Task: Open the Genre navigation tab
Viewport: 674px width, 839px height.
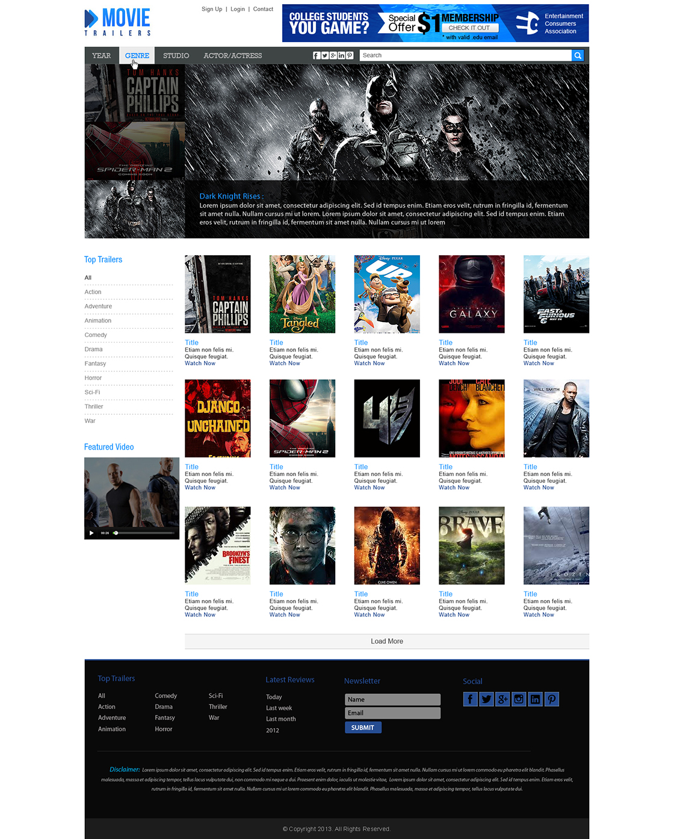Action: 137,55
